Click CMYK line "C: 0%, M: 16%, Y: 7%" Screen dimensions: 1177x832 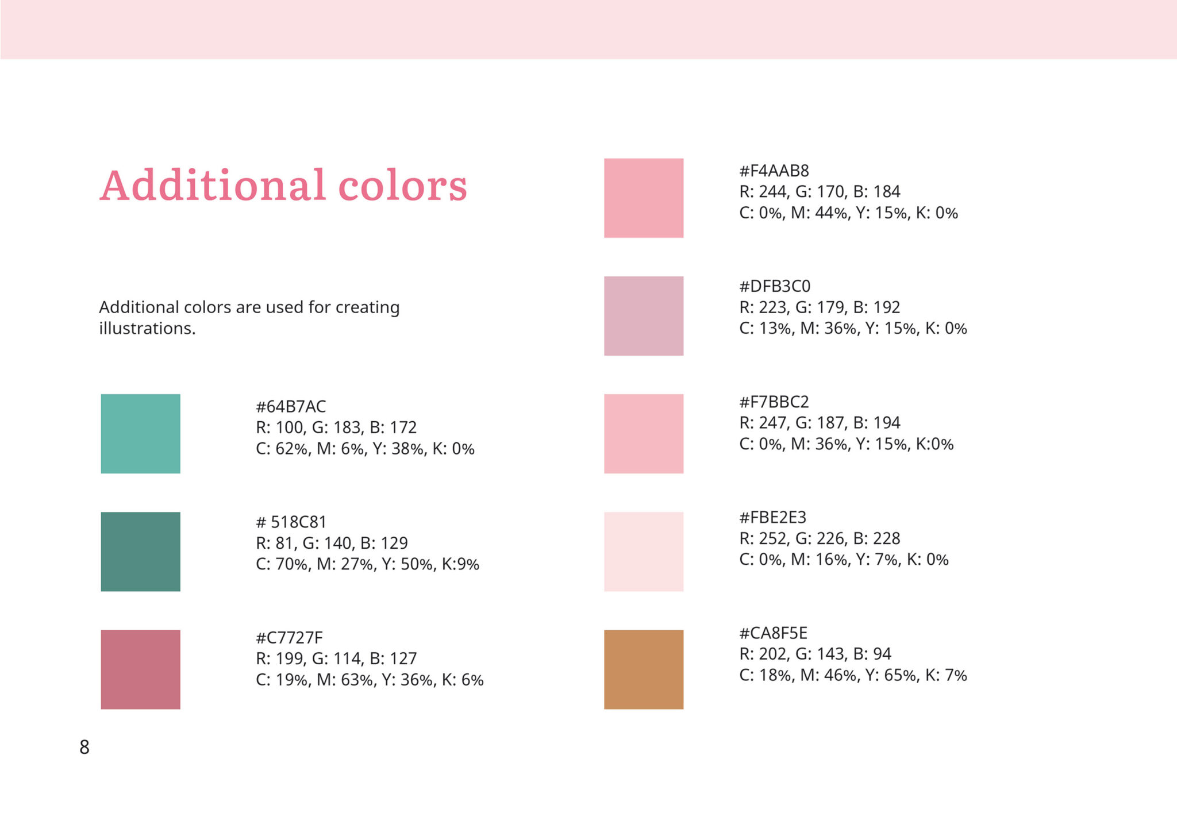click(843, 560)
